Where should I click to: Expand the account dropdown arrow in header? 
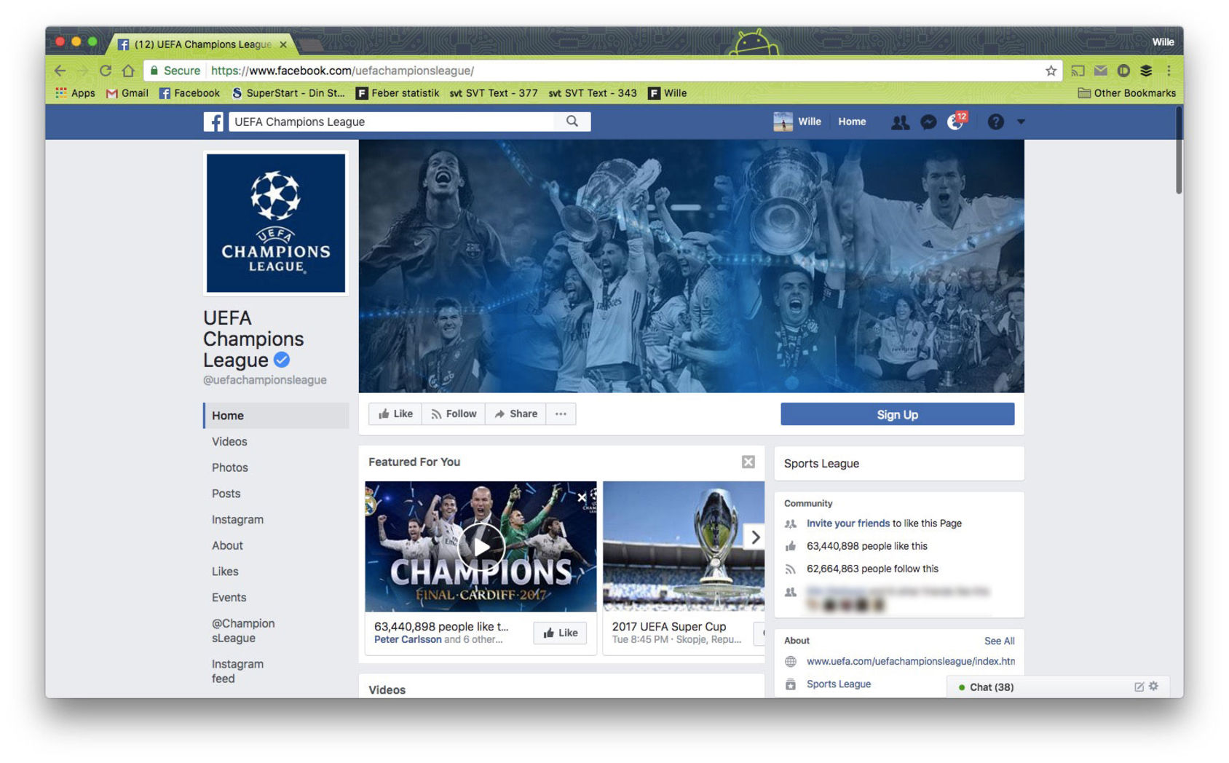[1021, 122]
